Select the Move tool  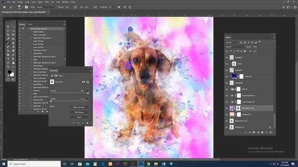pos(8,27)
